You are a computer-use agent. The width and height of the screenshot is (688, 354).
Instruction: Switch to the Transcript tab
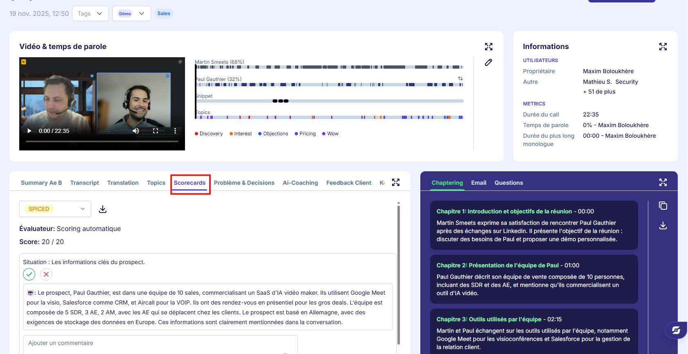[x=85, y=183]
